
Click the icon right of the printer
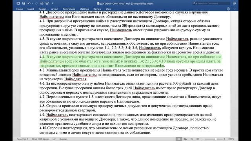[x=47, y=4]
